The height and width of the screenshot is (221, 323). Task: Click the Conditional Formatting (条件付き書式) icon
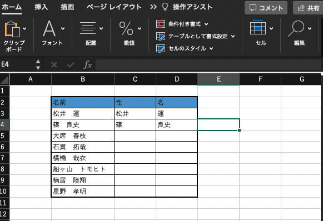click(x=161, y=24)
